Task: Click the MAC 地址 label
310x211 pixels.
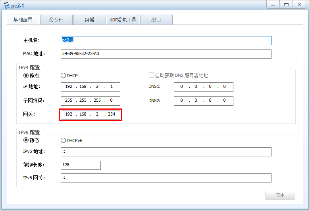Action: pos(34,53)
